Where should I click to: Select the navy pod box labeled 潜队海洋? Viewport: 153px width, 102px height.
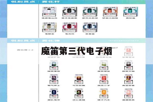[54, 94]
